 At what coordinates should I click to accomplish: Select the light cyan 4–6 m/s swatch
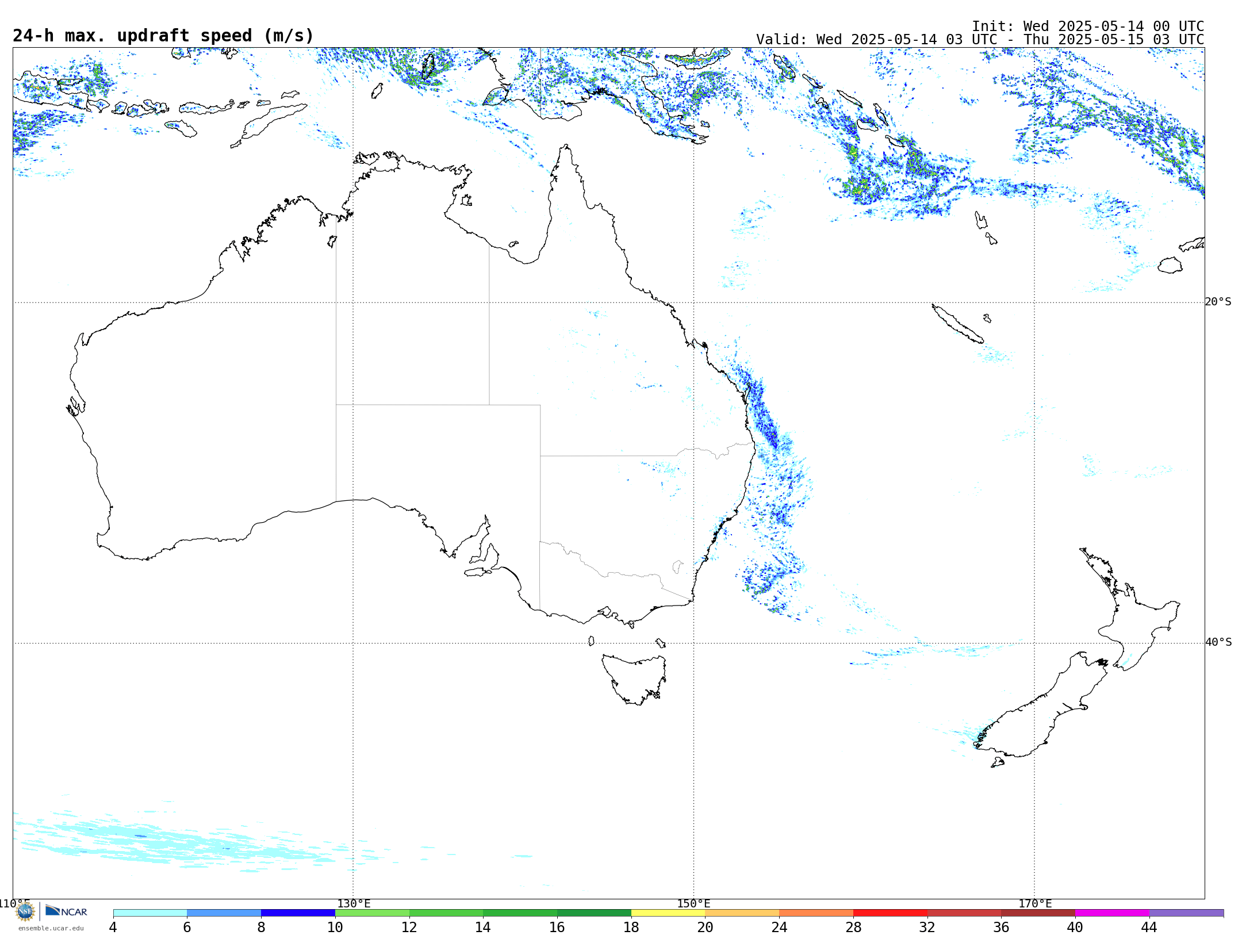point(150,913)
